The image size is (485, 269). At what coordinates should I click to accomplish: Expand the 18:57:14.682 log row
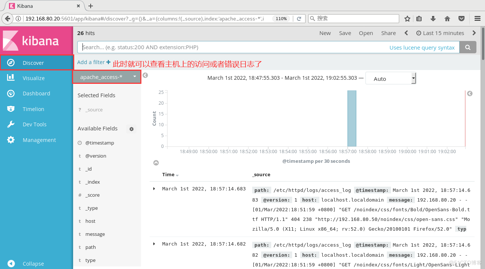[x=154, y=244]
